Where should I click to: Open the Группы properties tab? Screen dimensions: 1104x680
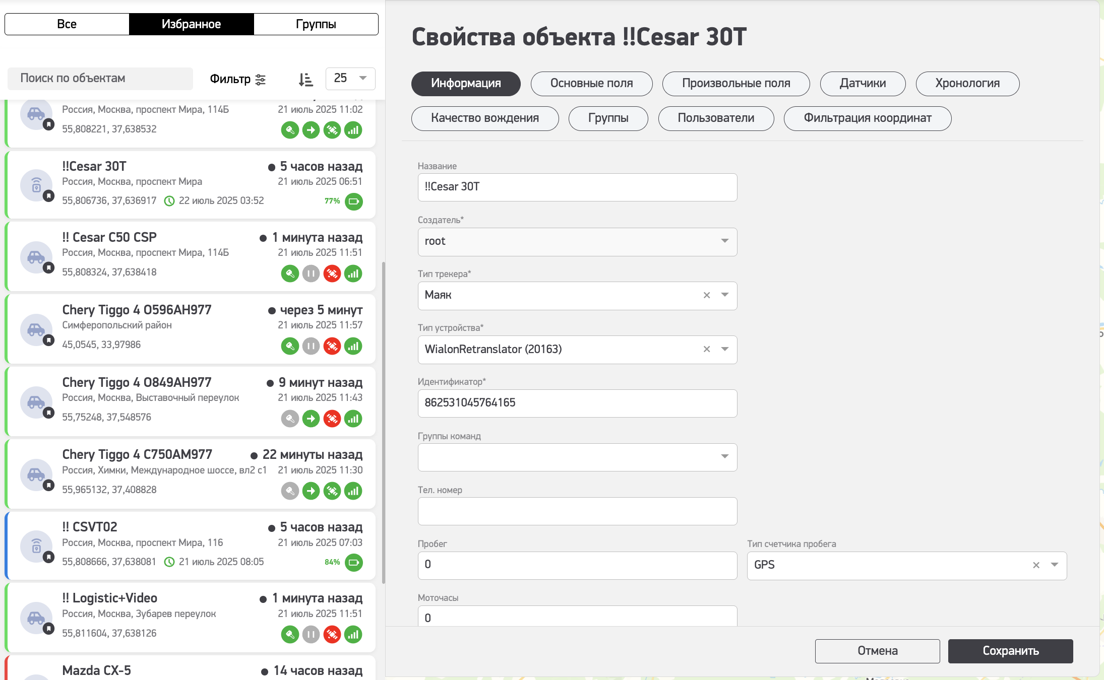(608, 118)
